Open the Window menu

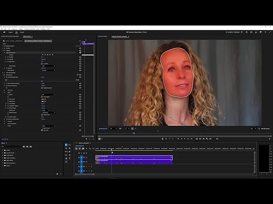(43, 29)
